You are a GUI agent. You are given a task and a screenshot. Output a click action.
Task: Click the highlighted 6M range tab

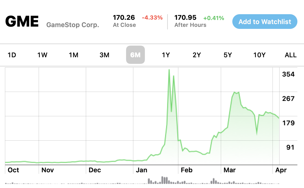tap(135, 55)
